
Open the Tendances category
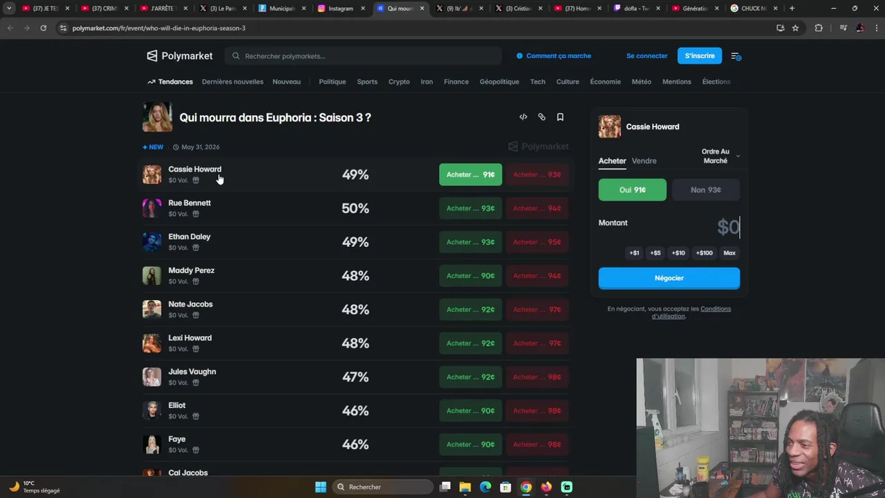coord(170,82)
